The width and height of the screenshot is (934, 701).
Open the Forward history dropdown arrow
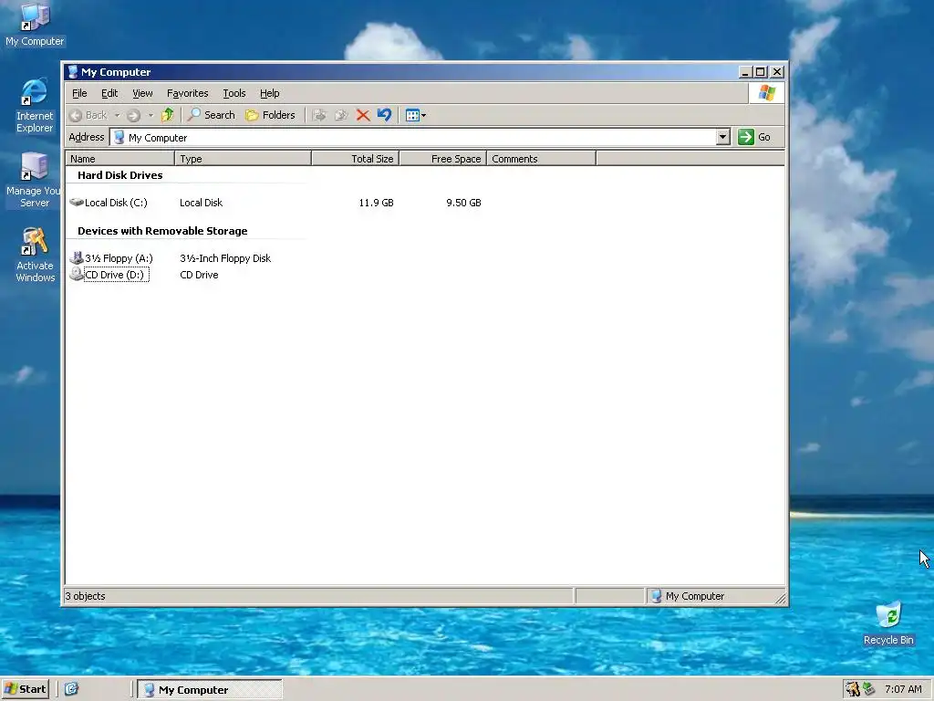(150, 115)
